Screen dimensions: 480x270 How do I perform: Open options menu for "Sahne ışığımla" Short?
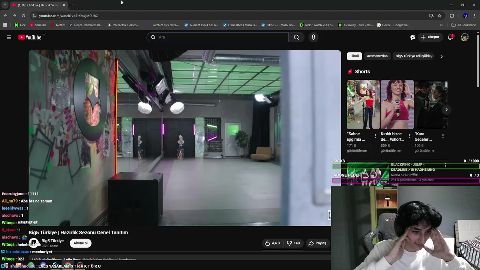tap(375, 136)
